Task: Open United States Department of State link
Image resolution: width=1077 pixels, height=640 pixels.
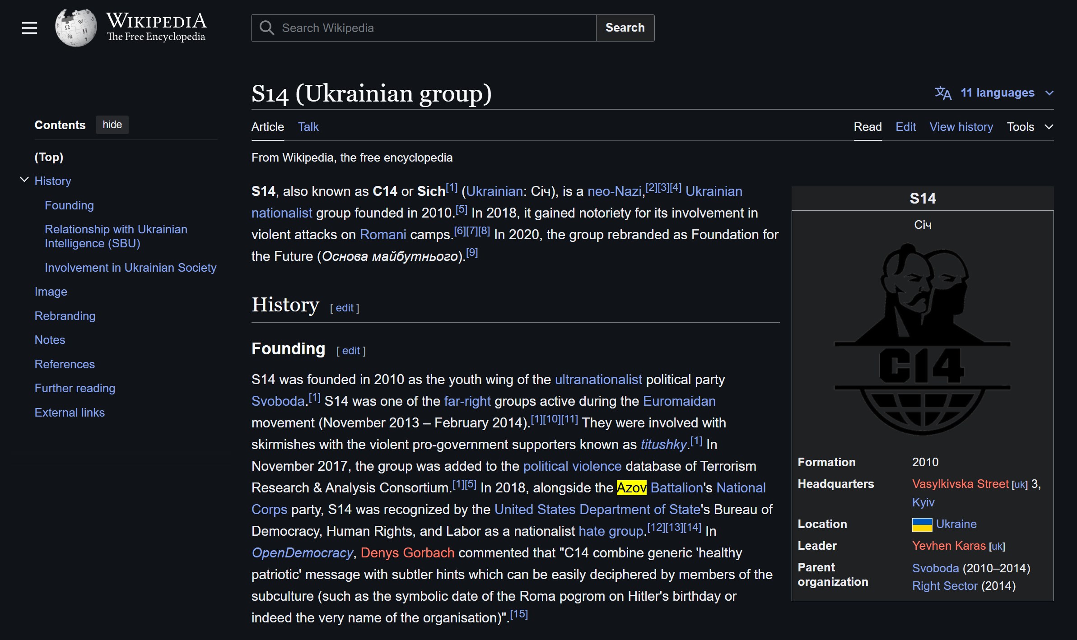Action: [x=597, y=510]
